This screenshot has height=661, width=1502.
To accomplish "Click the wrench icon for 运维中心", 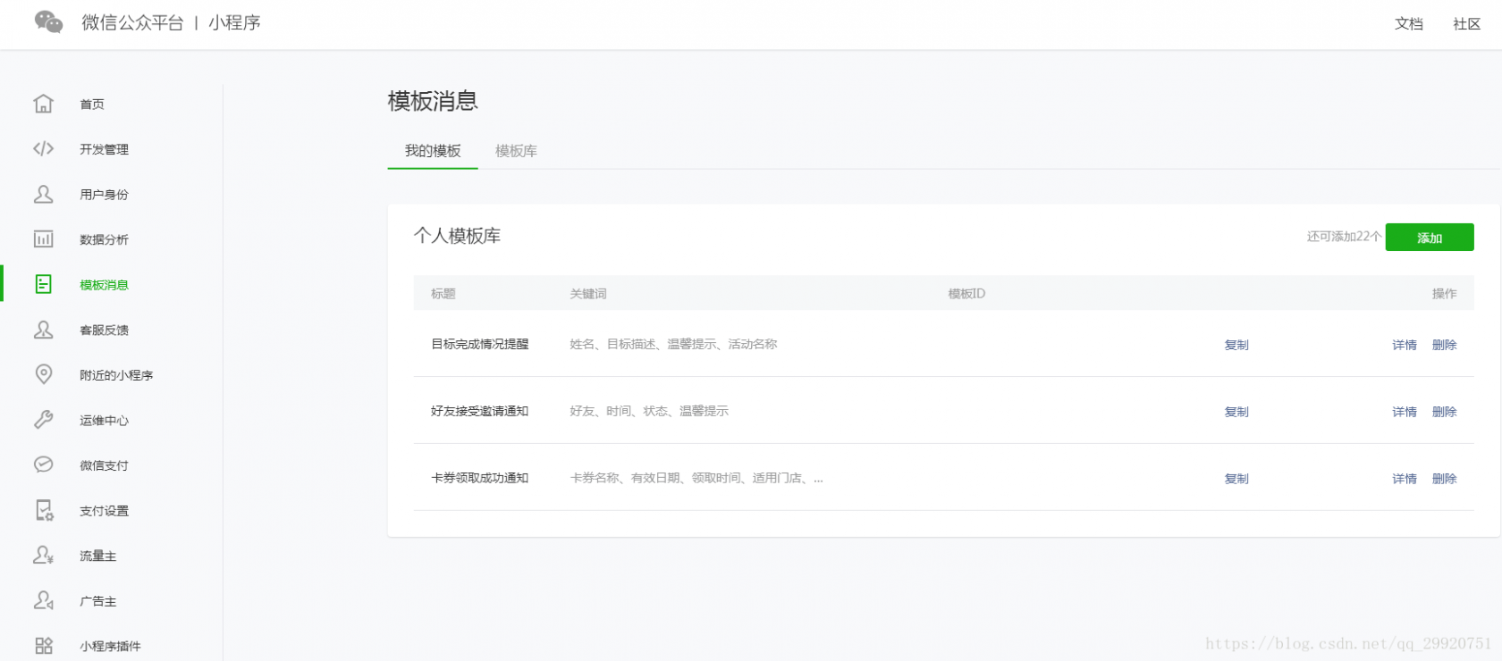I will point(43,420).
